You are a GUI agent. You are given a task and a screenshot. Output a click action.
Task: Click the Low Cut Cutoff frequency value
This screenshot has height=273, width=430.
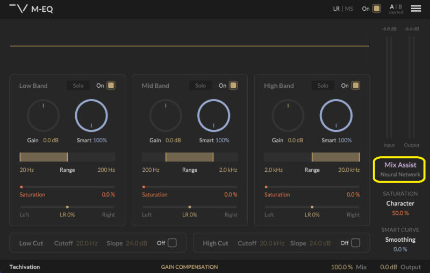(x=87, y=243)
